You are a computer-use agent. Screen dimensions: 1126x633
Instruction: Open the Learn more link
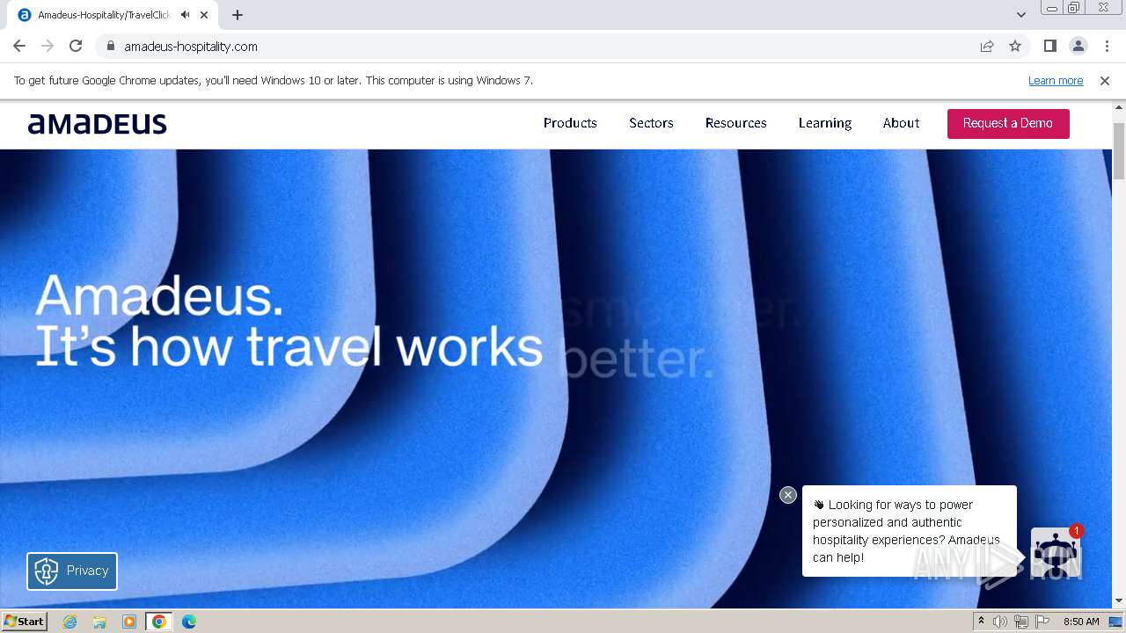click(1056, 81)
